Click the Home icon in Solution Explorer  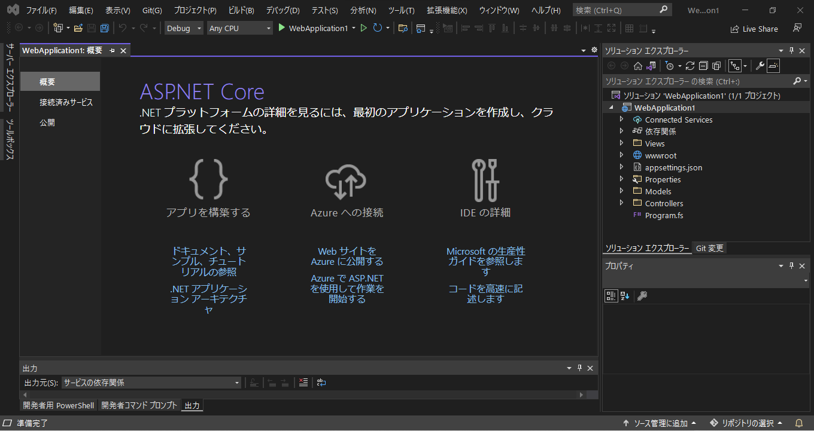coord(638,66)
